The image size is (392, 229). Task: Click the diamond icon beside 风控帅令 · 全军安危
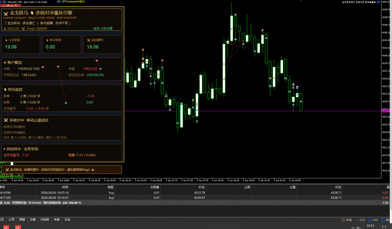[5, 149]
